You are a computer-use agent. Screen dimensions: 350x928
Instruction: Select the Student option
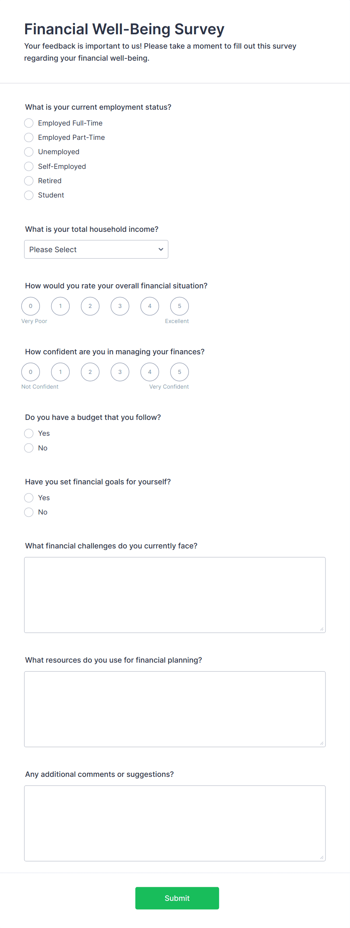click(x=29, y=195)
